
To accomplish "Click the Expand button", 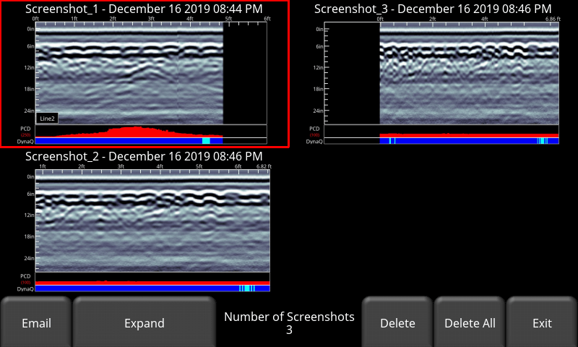I will point(144,322).
